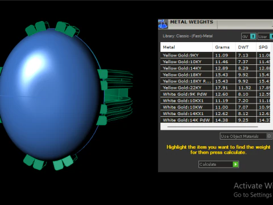Enable the Use Object Materials toggle
This screenshot has width=273, height=205.
269,136
